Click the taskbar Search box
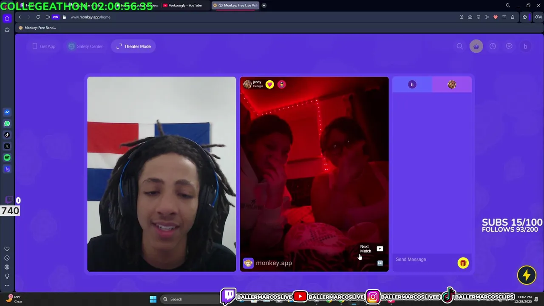The width and height of the screenshot is (544, 306). point(190,299)
